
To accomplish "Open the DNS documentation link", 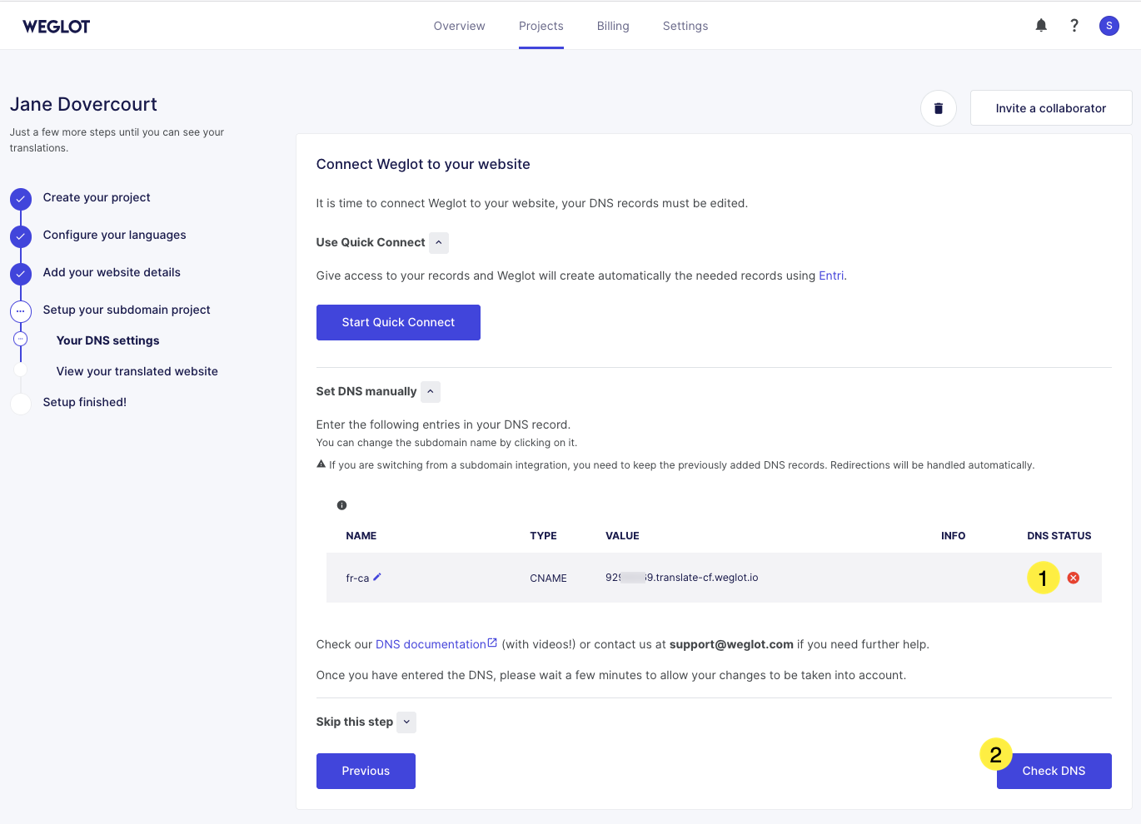I will click(431, 644).
